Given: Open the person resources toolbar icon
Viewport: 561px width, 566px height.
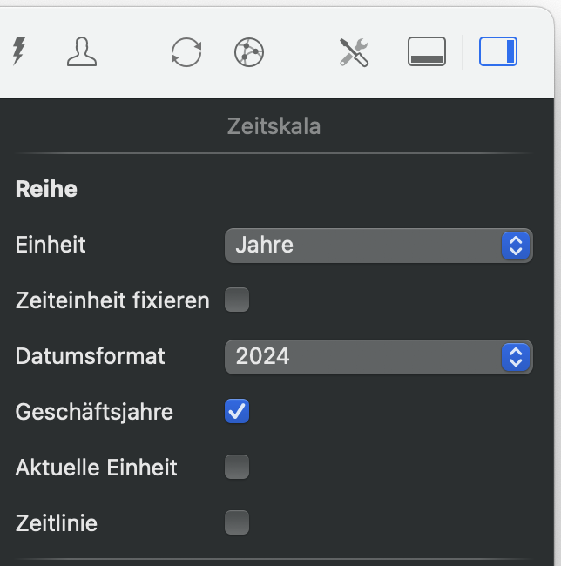Looking at the screenshot, I should 82,52.
